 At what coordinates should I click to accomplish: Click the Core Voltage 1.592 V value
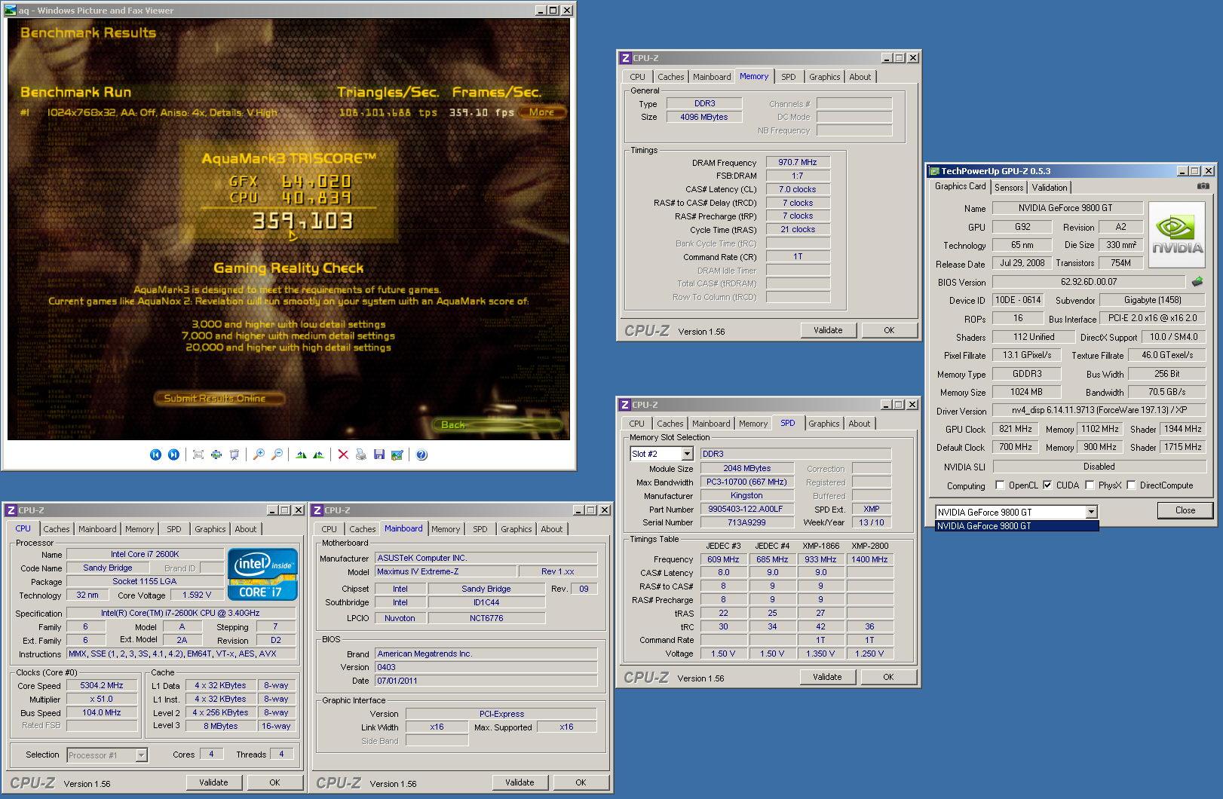pyautogui.click(x=198, y=595)
